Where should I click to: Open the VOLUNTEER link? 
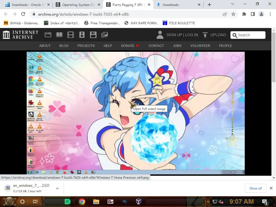(200, 46)
